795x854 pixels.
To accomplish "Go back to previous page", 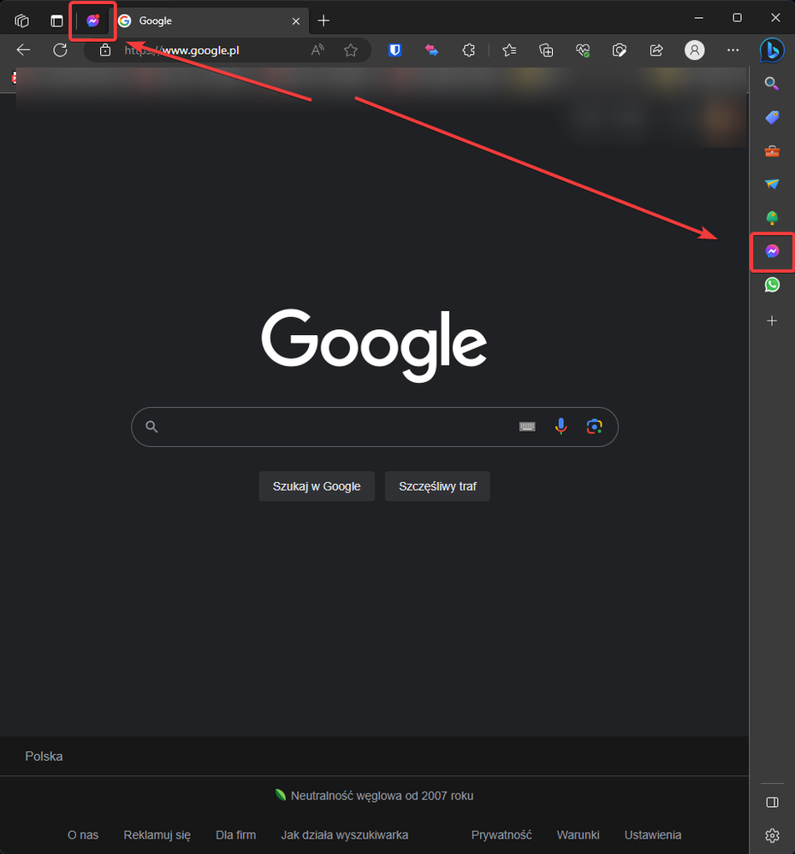I will pos(23,50).
